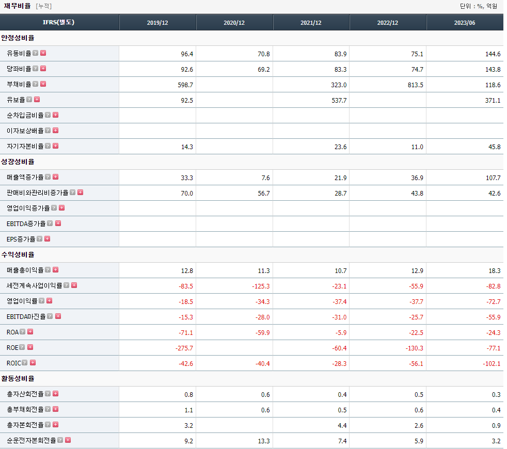Open help icon beside EBITDA증가율

pos(50,223)
